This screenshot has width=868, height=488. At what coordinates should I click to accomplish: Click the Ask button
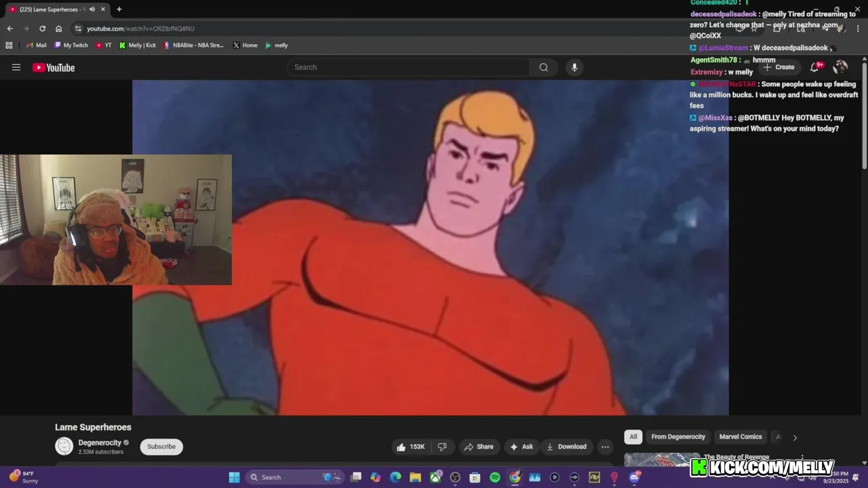coord(521,447)
